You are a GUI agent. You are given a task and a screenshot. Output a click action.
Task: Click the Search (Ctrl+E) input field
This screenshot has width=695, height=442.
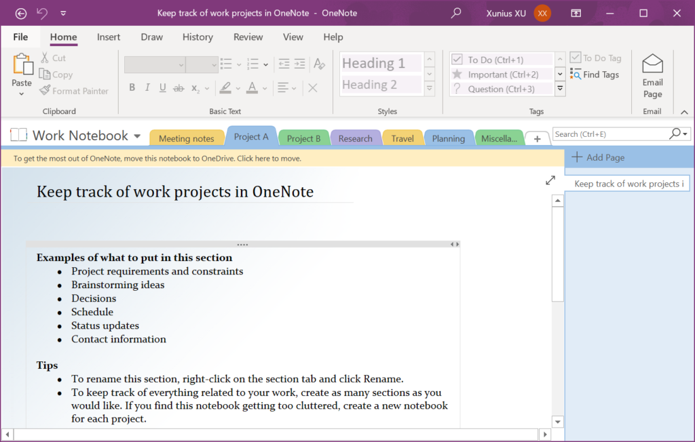click(x=611, y=134)
